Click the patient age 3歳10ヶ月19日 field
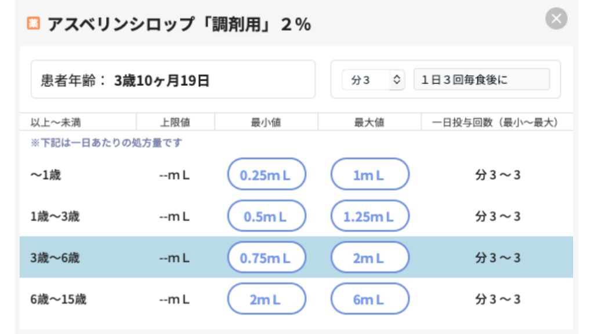Viewport: 594px width, 334px height. point(173,80)
